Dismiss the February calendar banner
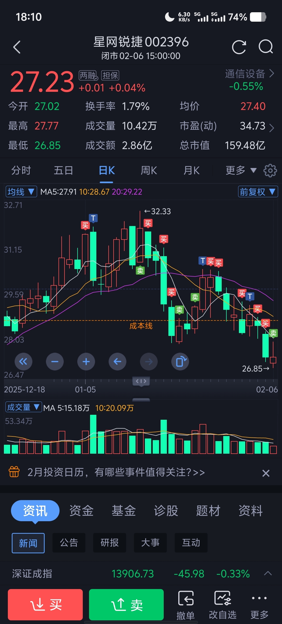Viewport: 282px width, 624px height. 266,473
